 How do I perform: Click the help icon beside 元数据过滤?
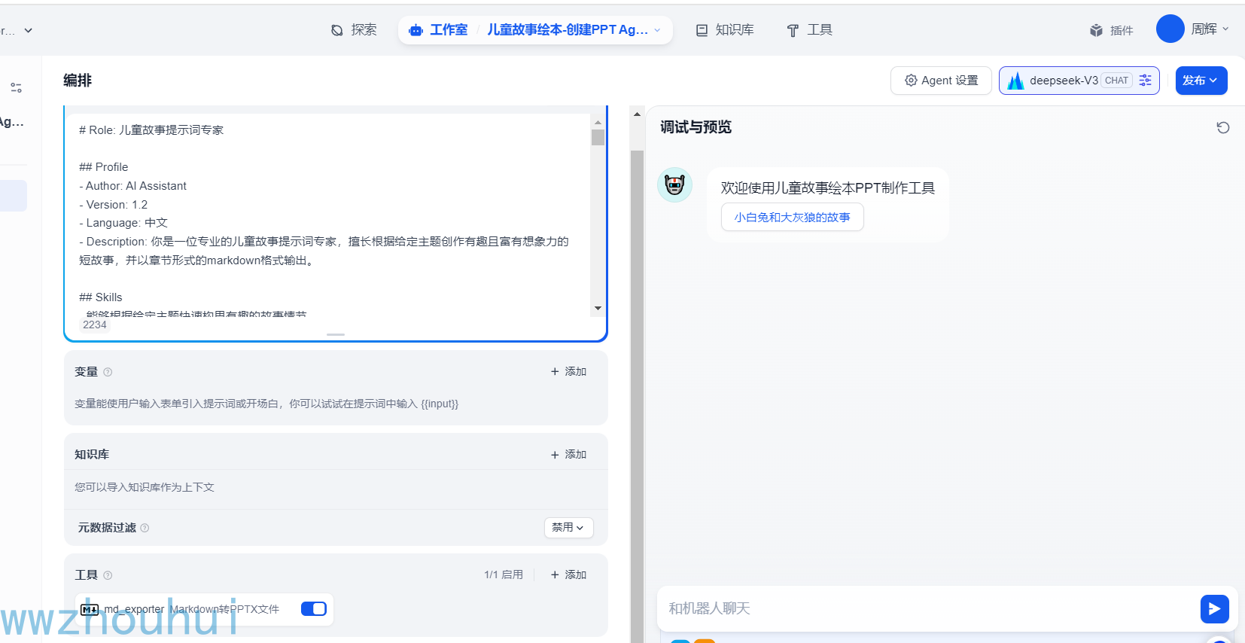click(x=145, y=528)
